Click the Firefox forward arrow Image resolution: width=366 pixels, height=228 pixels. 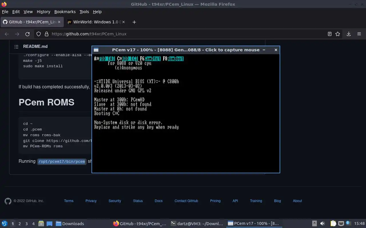(17, 34)
